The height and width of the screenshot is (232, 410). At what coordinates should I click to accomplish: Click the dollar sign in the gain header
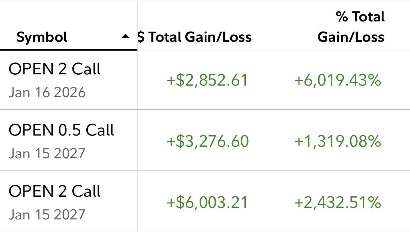[x=141, y=37]
